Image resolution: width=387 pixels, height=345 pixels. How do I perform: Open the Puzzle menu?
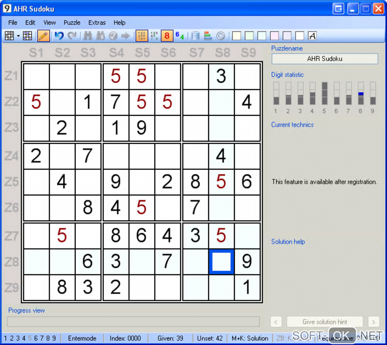click(72, 22)
